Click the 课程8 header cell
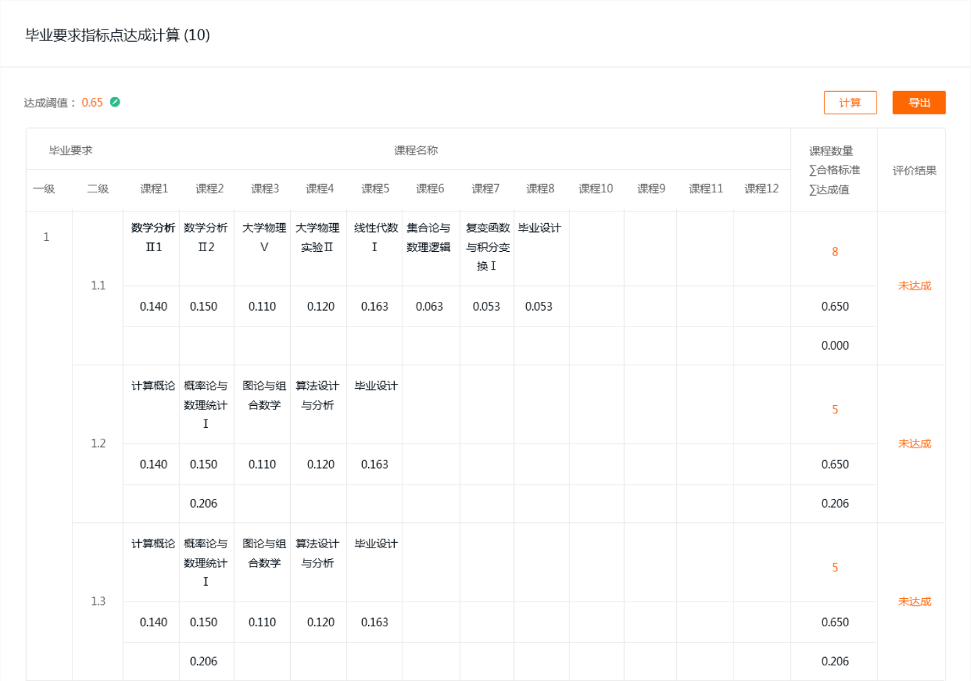Viewport: 971px width, 681px height. pos(540,188)
